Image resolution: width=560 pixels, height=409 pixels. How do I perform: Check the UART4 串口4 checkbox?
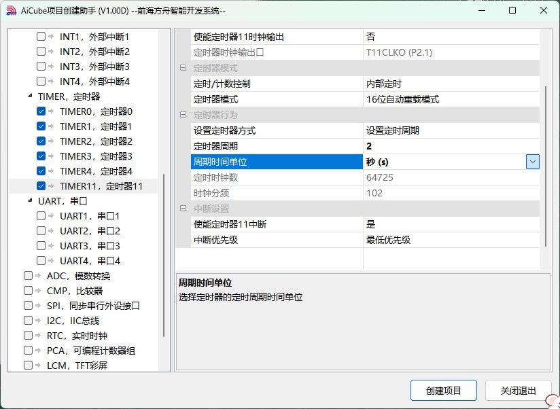tap(41, 260)
